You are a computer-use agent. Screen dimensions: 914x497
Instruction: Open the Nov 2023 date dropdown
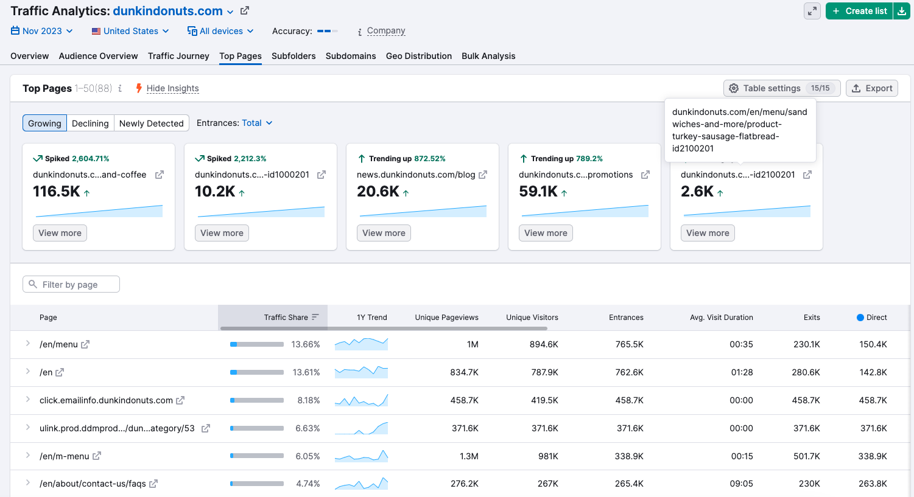pos(42,31)
